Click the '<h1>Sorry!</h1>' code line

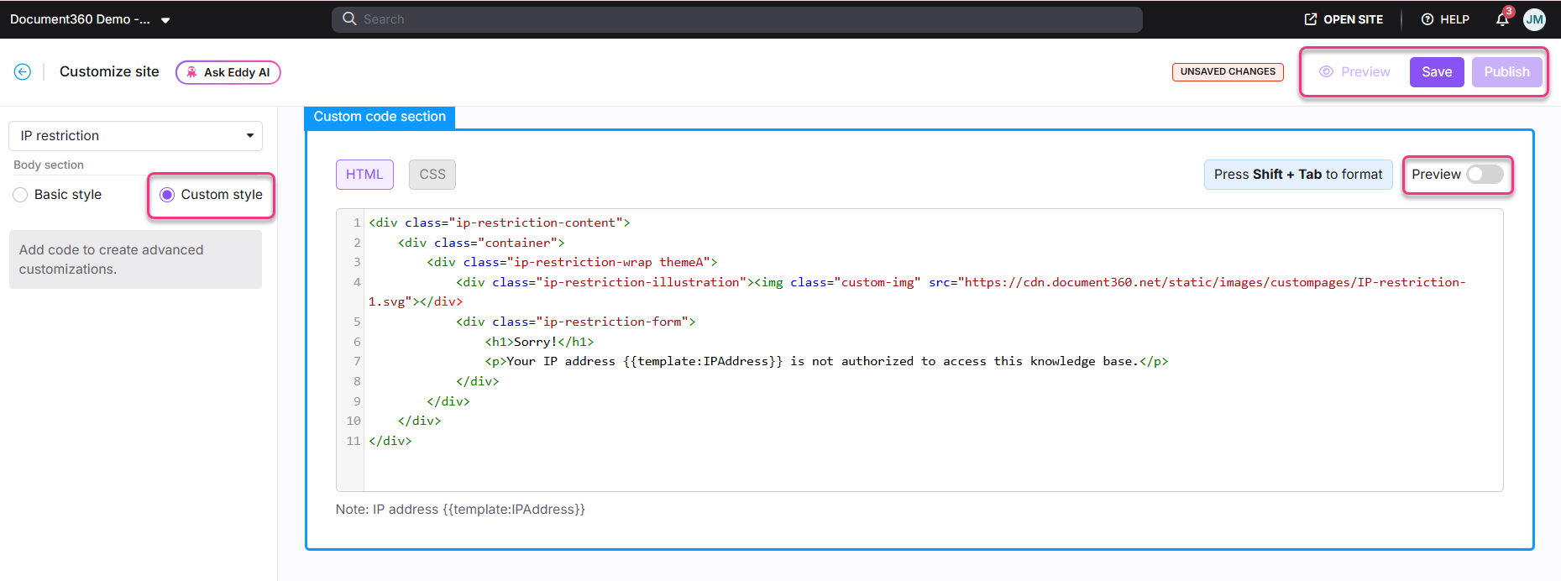tap(539, 342)
